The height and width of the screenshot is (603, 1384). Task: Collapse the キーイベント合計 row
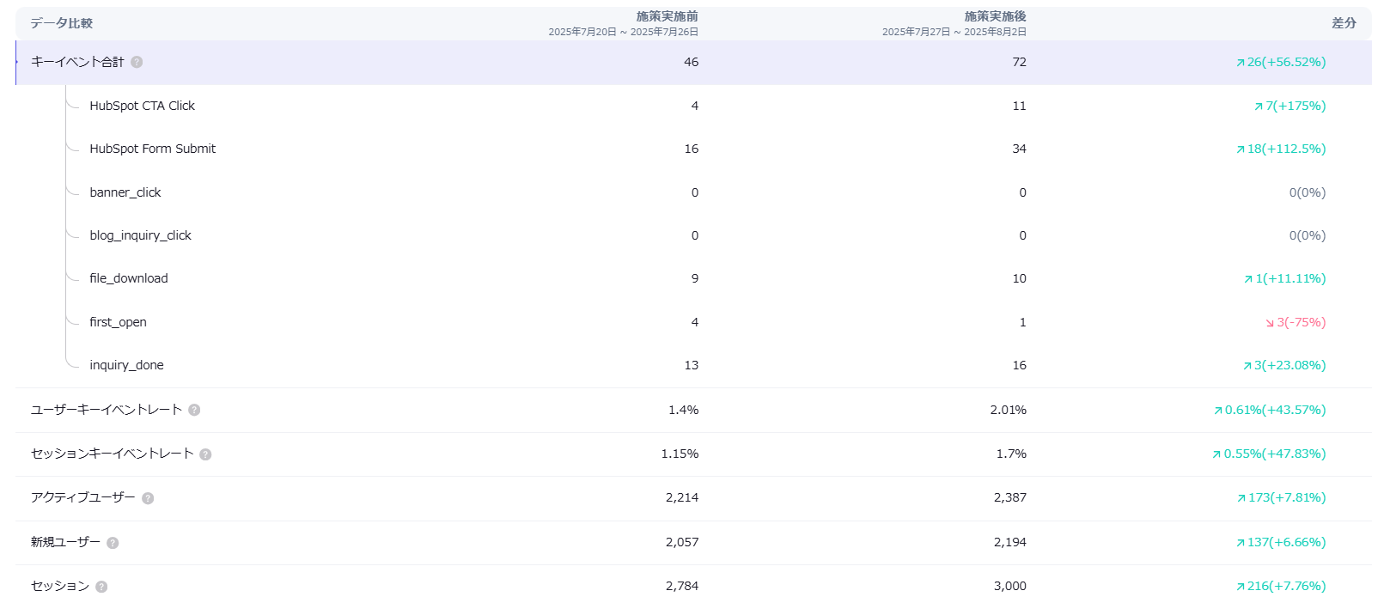[x=77, y=62]
